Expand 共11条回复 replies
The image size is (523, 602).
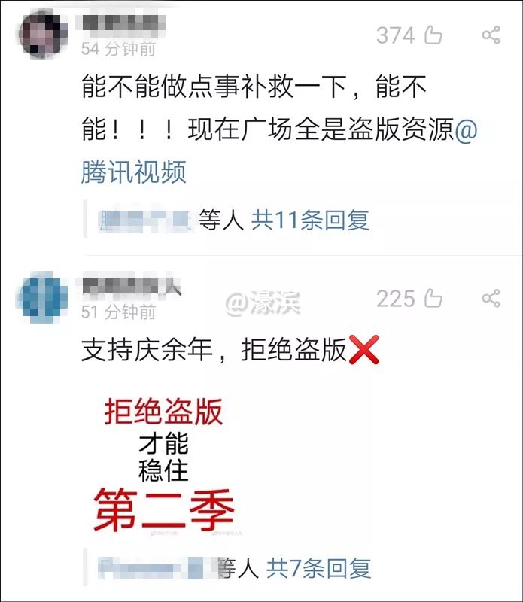point(310,220)
